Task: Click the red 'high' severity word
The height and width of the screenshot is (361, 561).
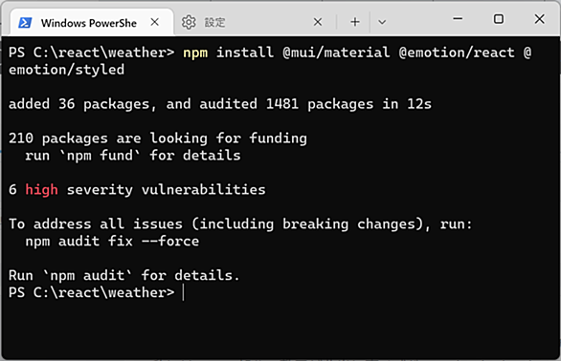Action: coord(41,190)
